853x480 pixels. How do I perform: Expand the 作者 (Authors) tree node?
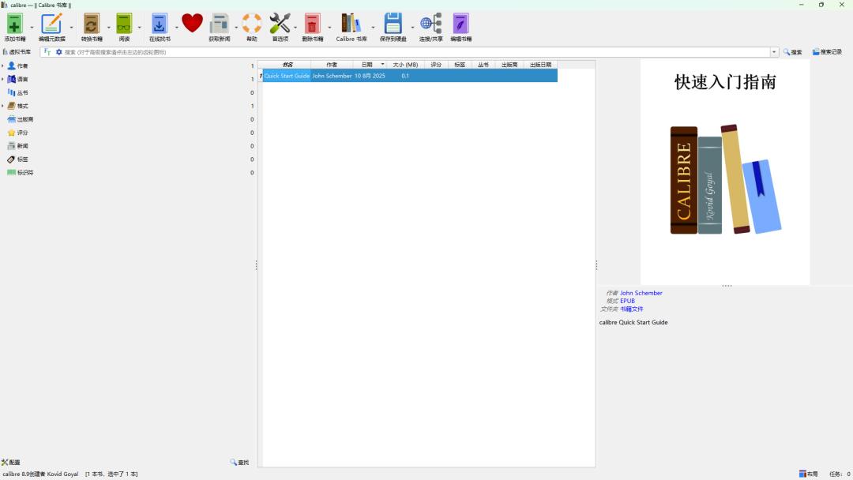2,66
